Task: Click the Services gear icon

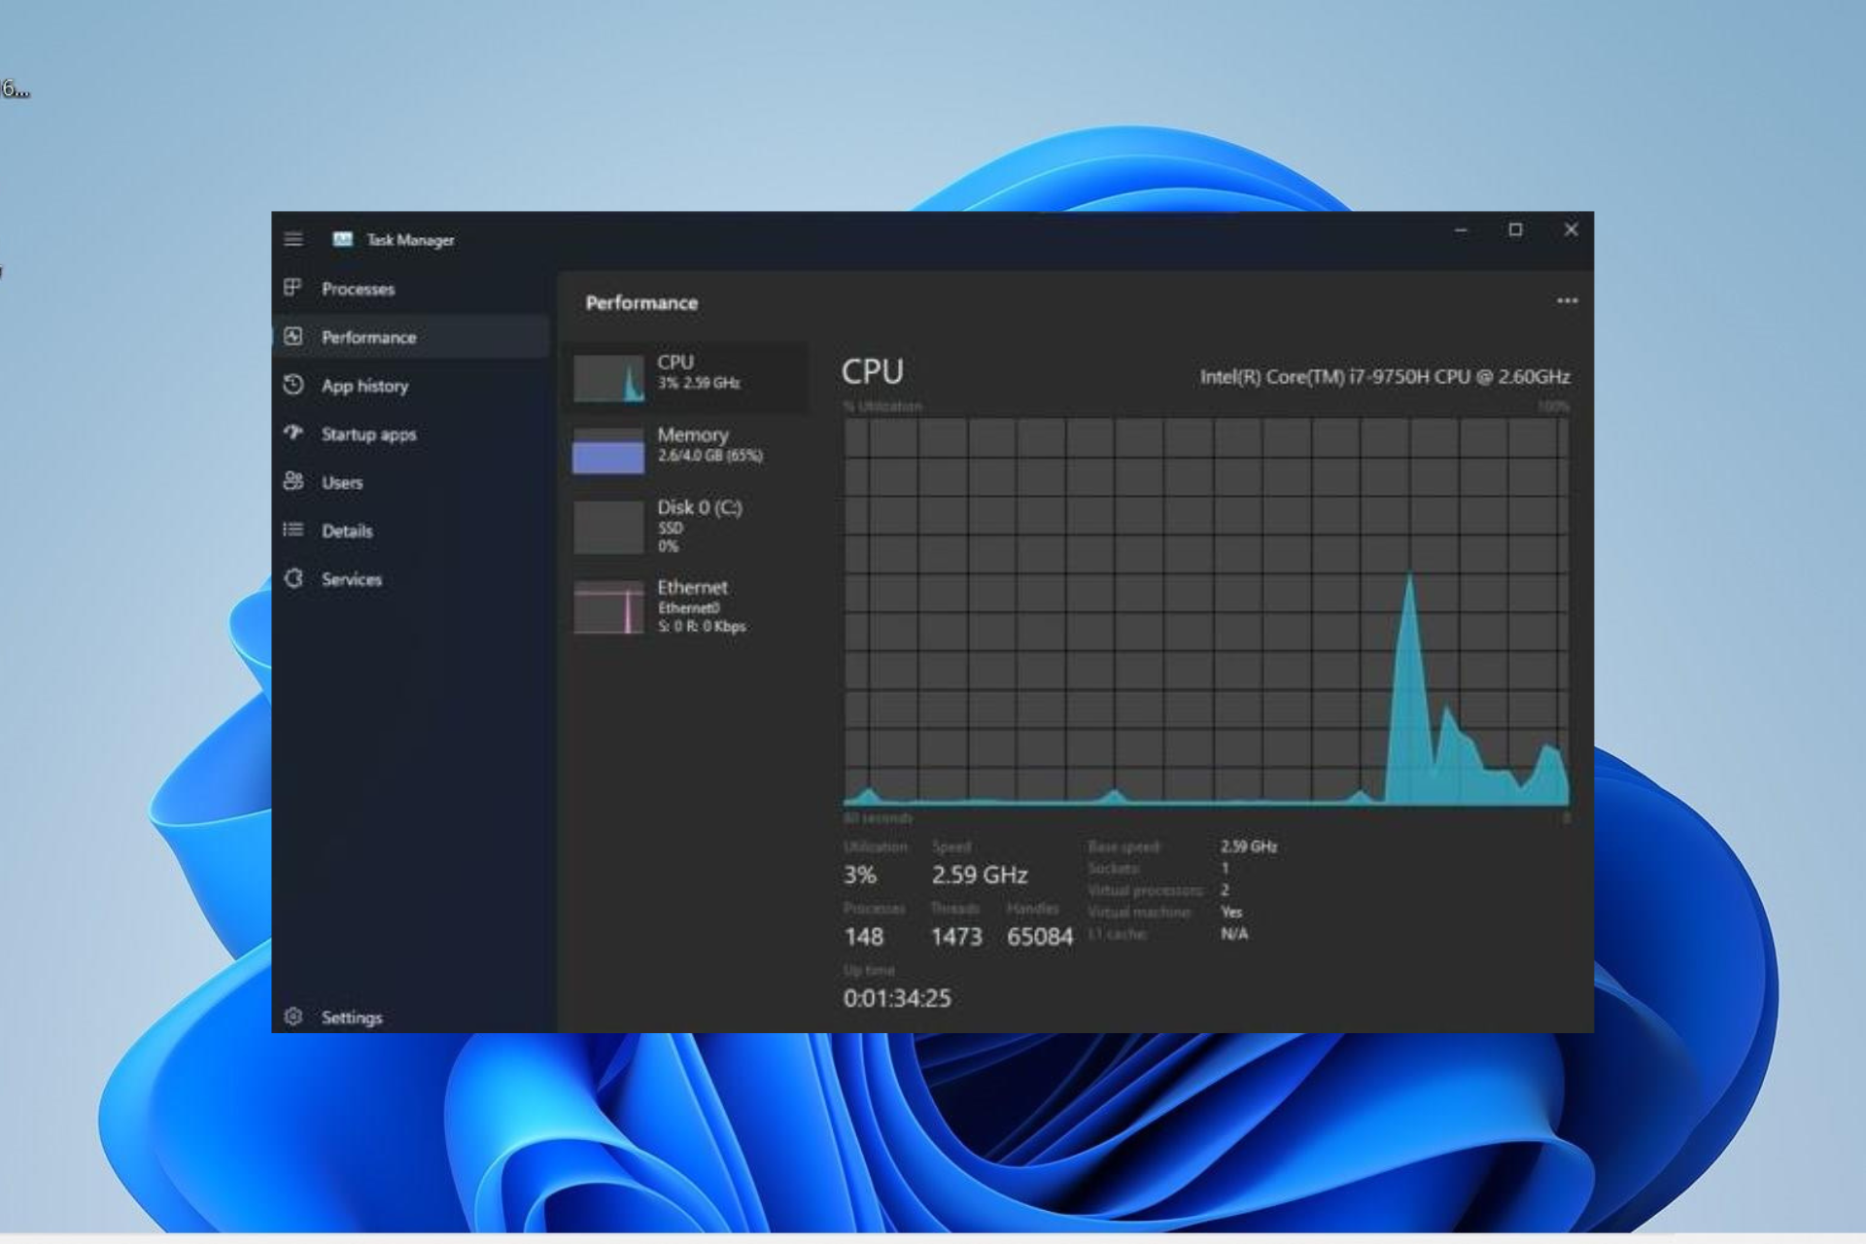Action: tap(293, 578)
